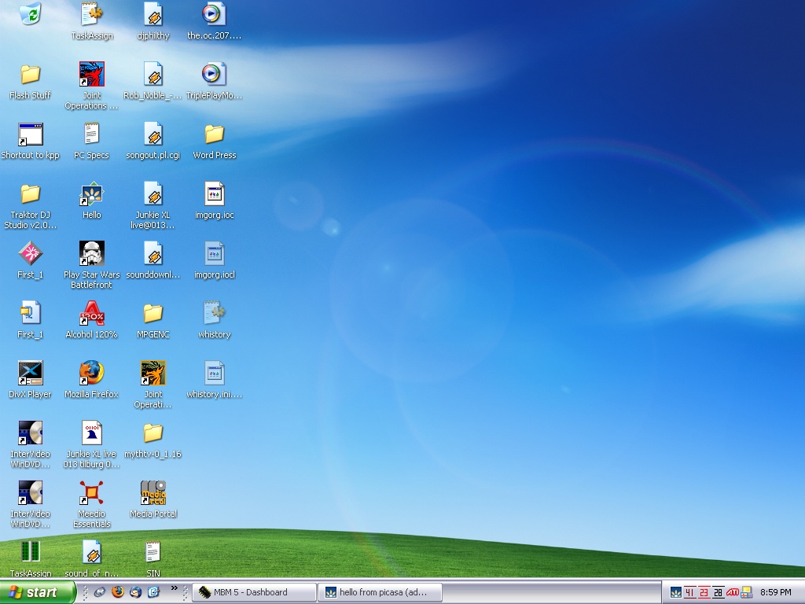This screenshot has width=805, height=604.
Task: Open the ATI system tray icon
Action: pyautogui.click(x=732, y=593)
